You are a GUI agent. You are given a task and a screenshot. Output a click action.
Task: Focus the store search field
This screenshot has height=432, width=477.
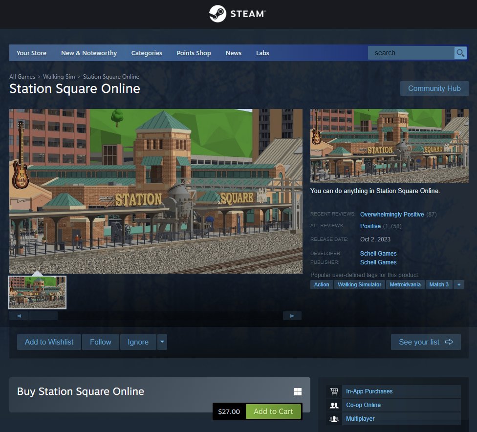[412, 53]
